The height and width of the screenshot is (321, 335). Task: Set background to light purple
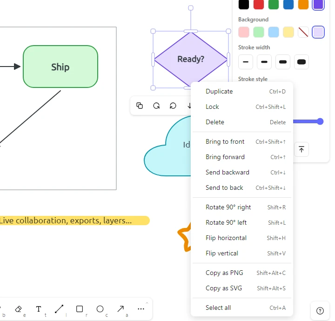click(x=318, y=32)
